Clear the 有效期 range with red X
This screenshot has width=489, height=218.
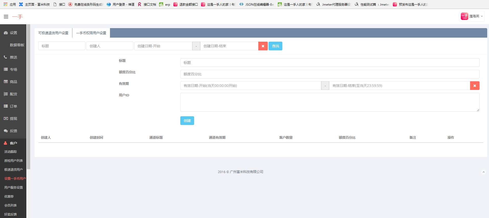475,86
